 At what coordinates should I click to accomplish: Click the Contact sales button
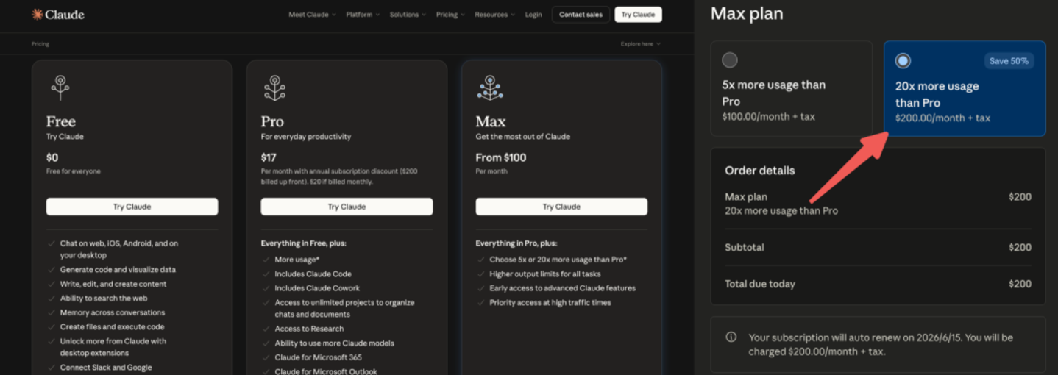(x=581, y=15)
